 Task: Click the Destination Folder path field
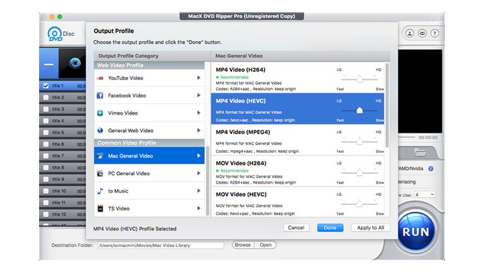coord(161,245)
